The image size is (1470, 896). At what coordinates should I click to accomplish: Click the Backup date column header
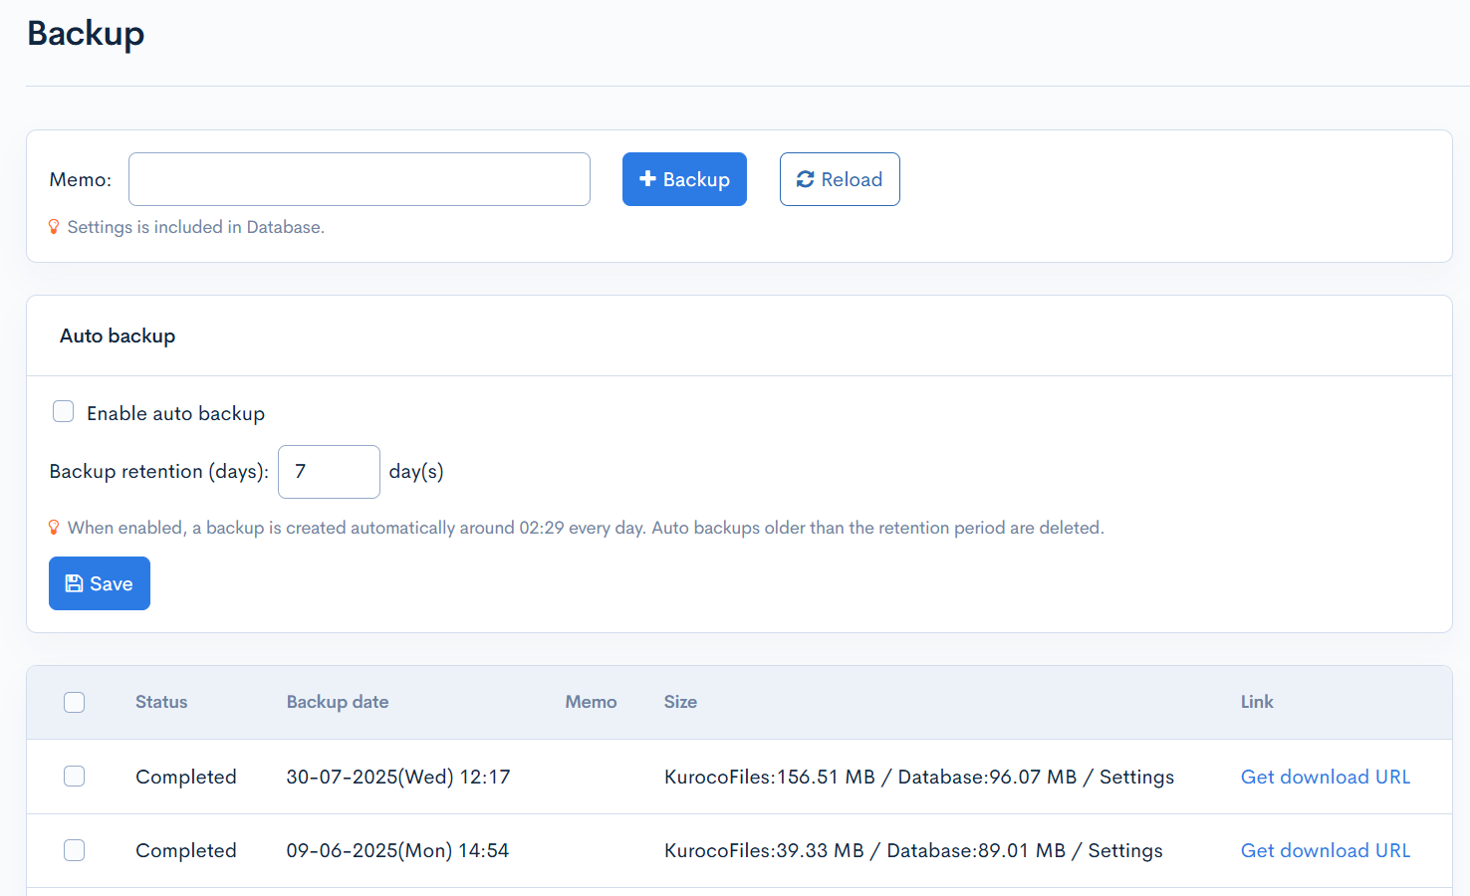coord(338,702)
